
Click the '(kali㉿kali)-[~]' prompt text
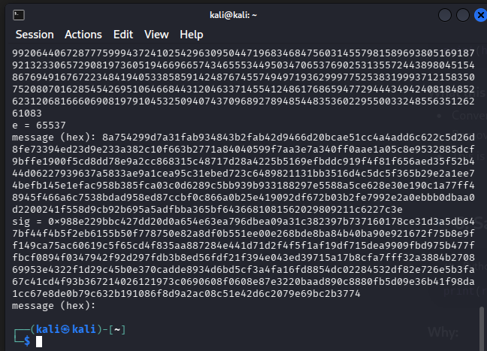(78, 329)
